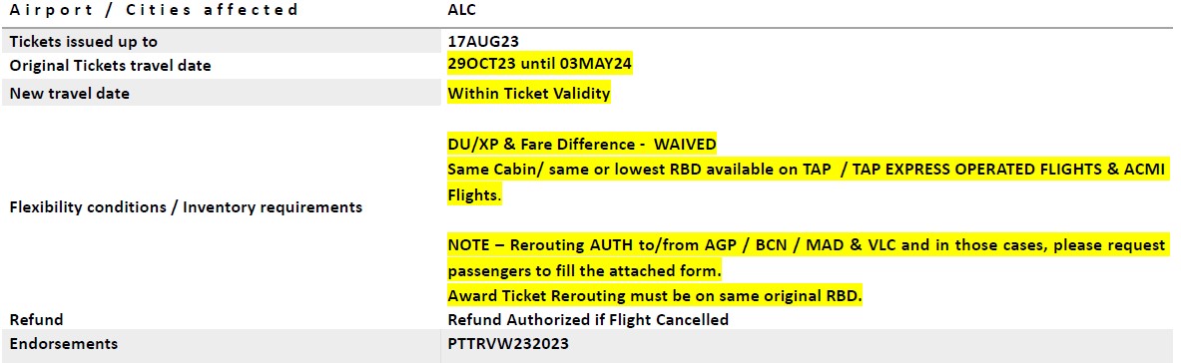Select the highlighted 'Within Ticket Validity' text
Image resolution: width=1181 pixels, height=363 pixels.
pyautogui.click(x=529, y=94)
